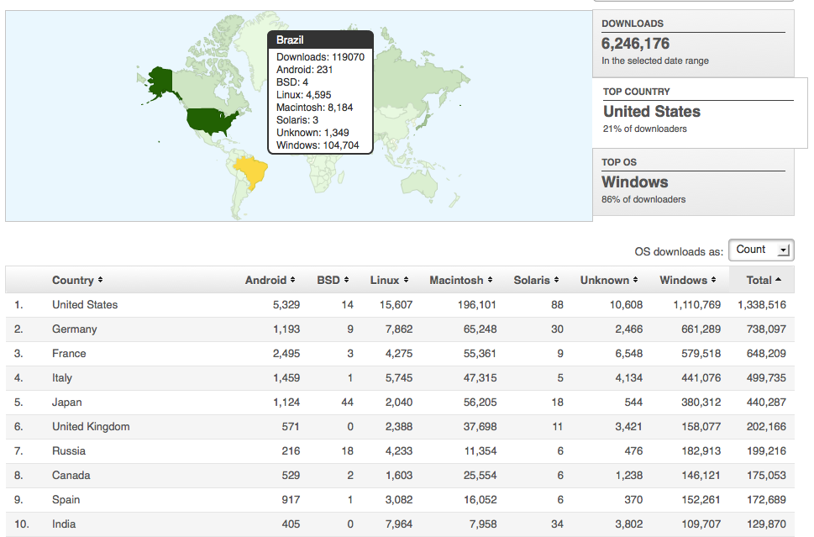Click the dark green United States on map
The height and width of the screenshot is (537, 814).
[x=211, y=121]
